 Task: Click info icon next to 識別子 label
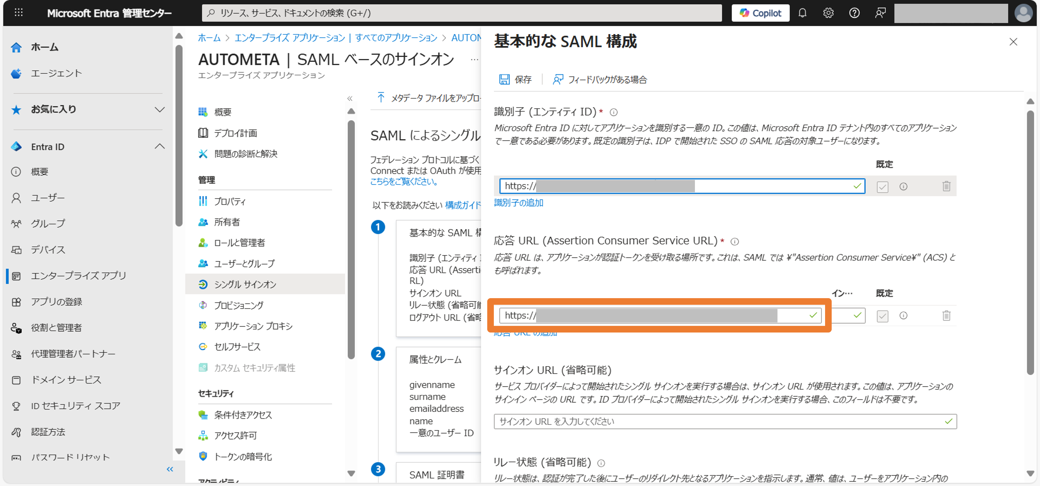[x=613, y=112]
